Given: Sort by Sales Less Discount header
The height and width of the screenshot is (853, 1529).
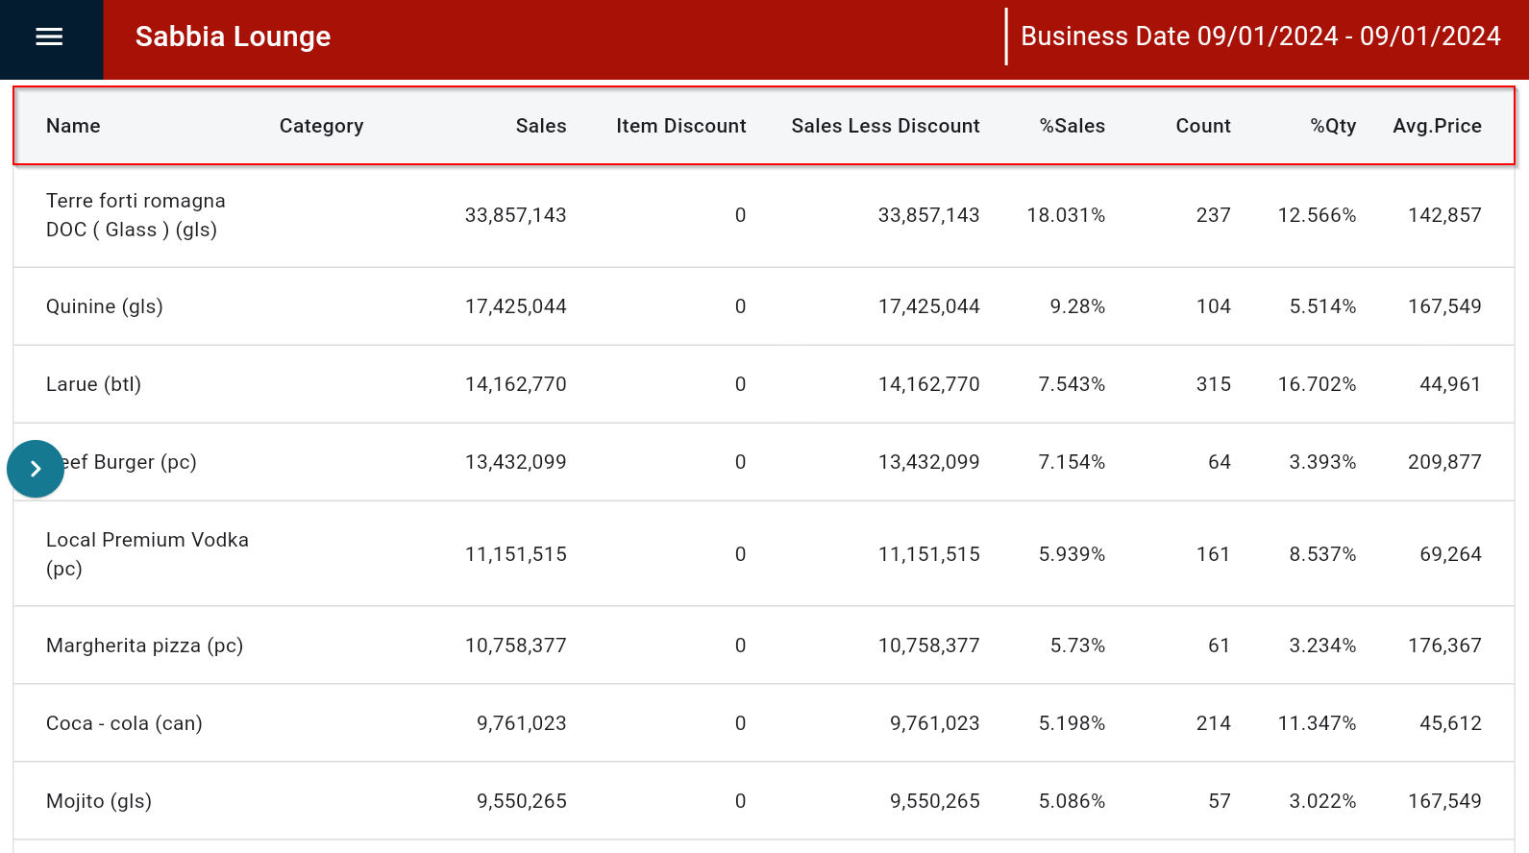Looking at the screenshot, I should tap(885, 126).
